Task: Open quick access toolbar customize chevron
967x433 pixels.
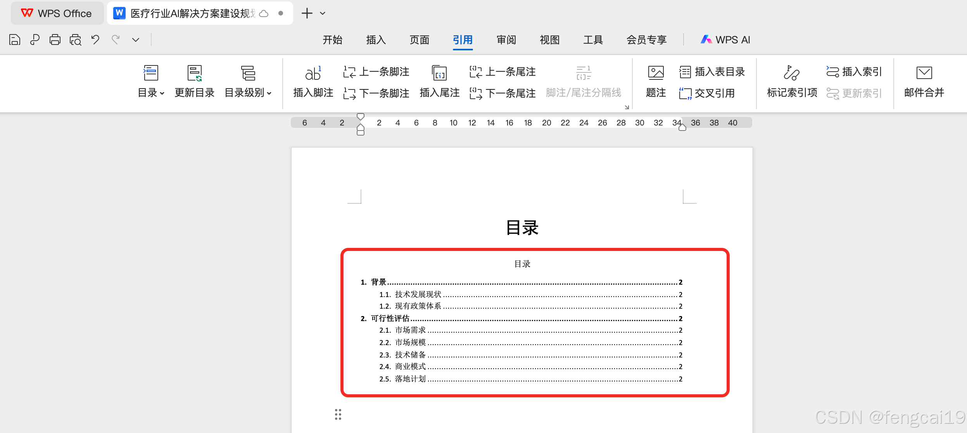Action: (136, 40)
